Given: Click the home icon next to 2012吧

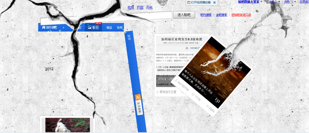Looking at the screenshot, I should pos(44,27).
